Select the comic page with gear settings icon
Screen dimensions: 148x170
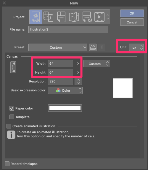click(87, 17)
